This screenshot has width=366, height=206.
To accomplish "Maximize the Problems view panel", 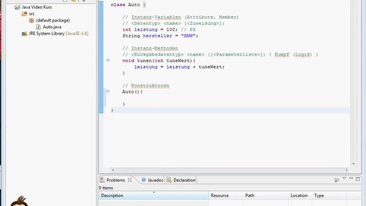I will click(x=358, y=179).
